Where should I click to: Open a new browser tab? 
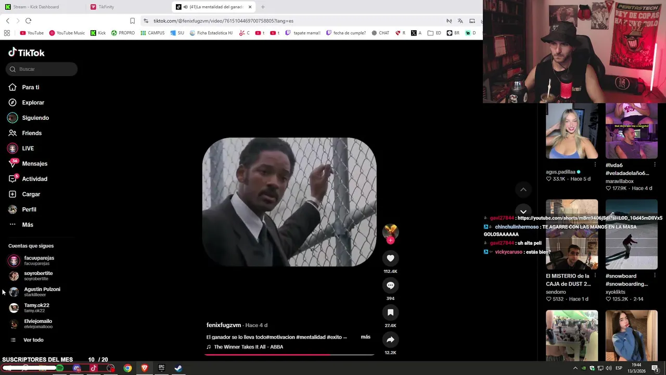pos(263,7)
